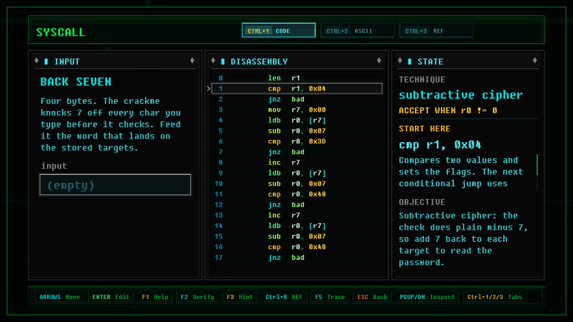573x322 pixels.
Task: Select line 5 sub r0, 0x07
Action: [297, 131]
